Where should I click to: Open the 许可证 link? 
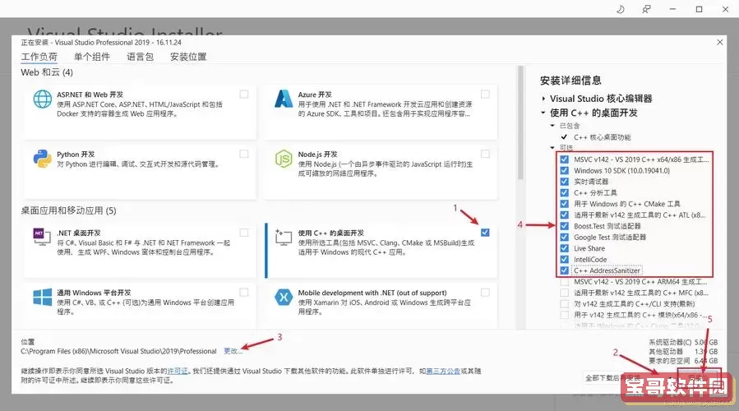pyautogui.click(x=178, y=371)
